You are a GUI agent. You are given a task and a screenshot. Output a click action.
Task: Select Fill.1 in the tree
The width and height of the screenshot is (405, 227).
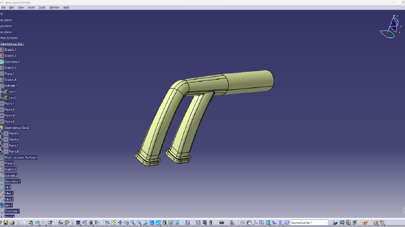pos(8,187)
